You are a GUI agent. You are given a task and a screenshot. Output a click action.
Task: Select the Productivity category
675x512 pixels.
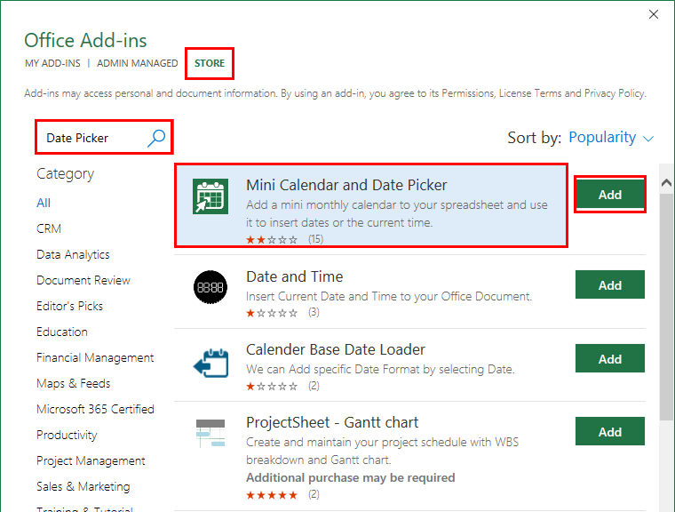[67, 436]
